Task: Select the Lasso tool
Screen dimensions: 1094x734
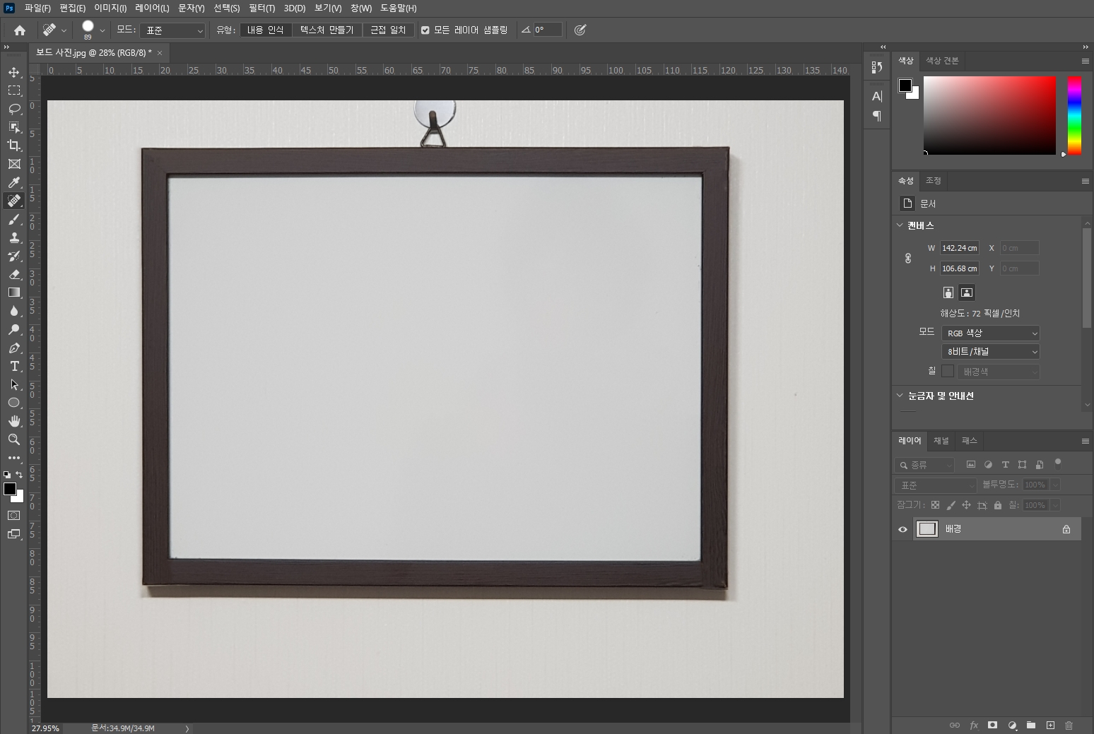Action: click(14, 109)
